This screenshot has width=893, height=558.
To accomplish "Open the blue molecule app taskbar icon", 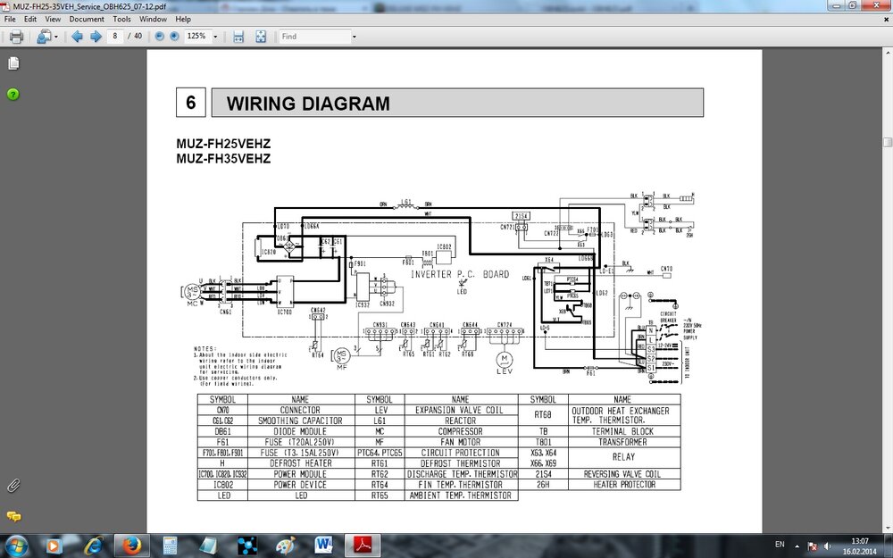I will pos(247,546).
